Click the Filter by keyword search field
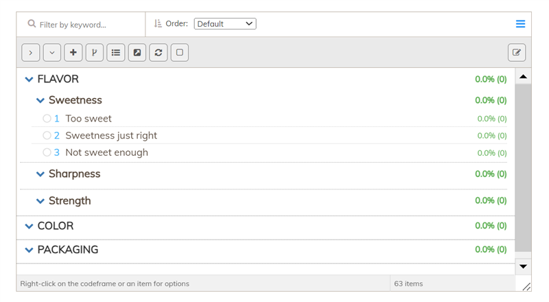The image size is (549, 302). click(x=81, y=25)
